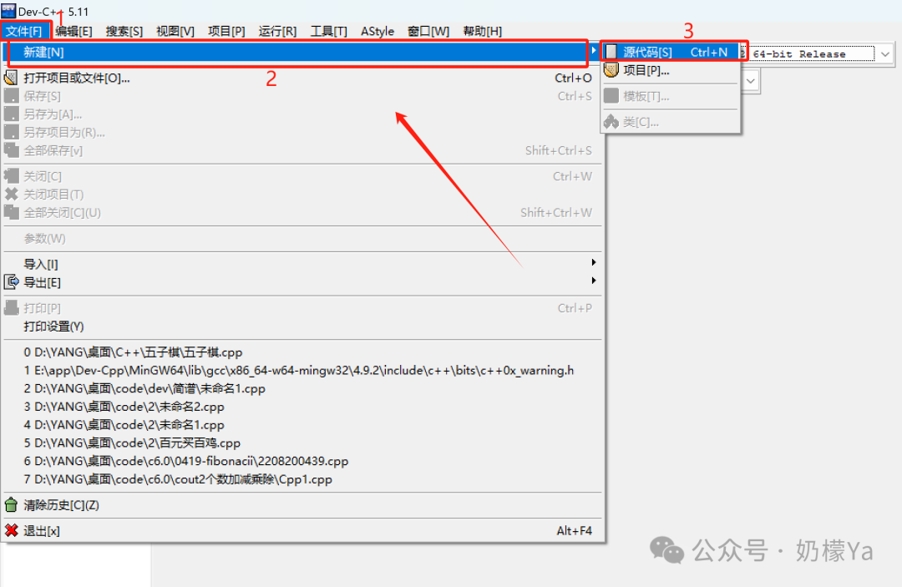Click the open-file icon beside 打开项目或文件
The width and height of the screenshot is (902, 587).
(11, 78)
